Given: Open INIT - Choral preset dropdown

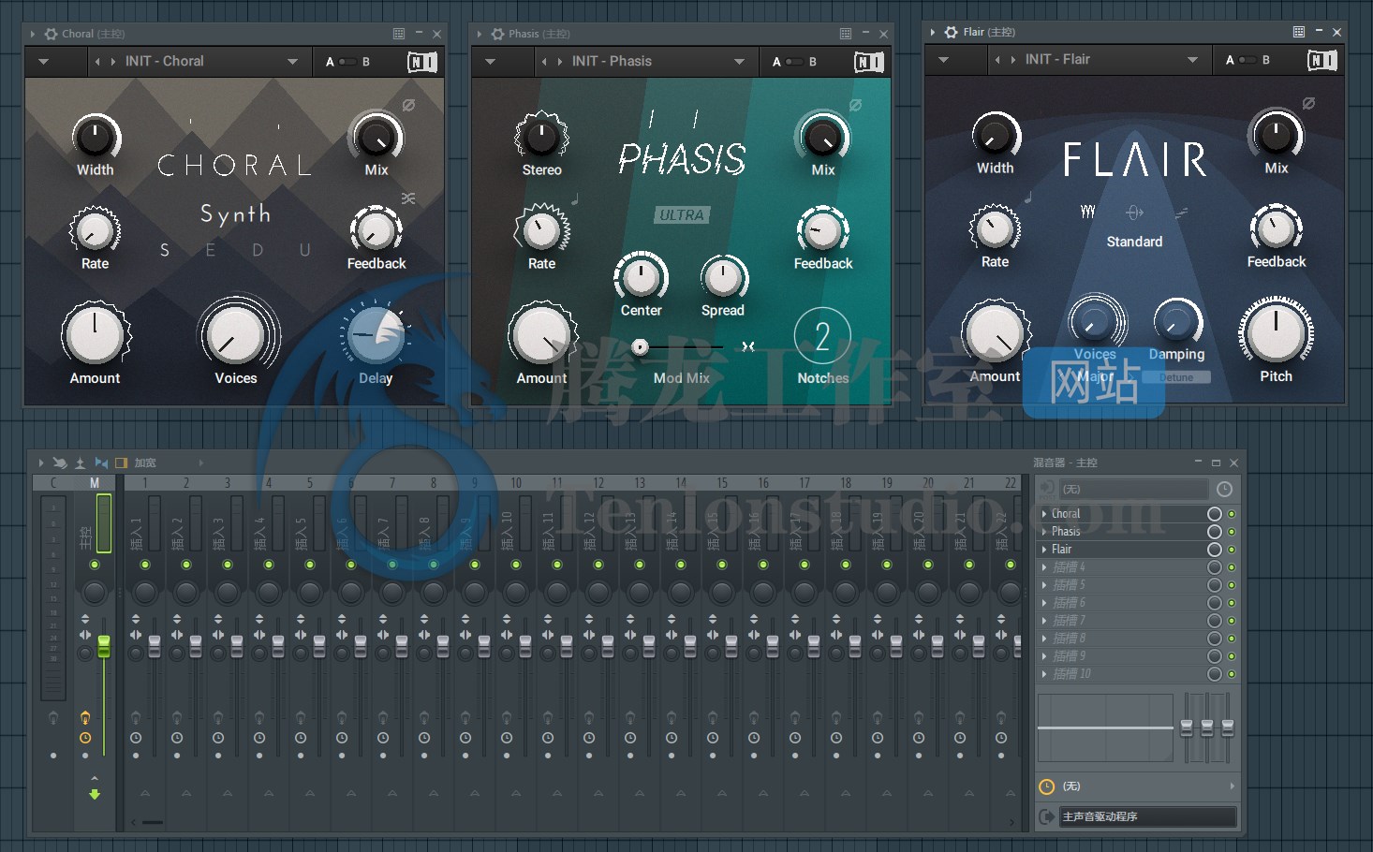Looking at the screenshot, I should coord(293,62).
